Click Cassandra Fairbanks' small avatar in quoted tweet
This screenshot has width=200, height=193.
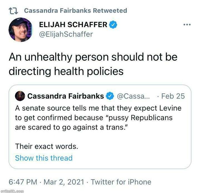pyautogui.click(x=21, y=96)
